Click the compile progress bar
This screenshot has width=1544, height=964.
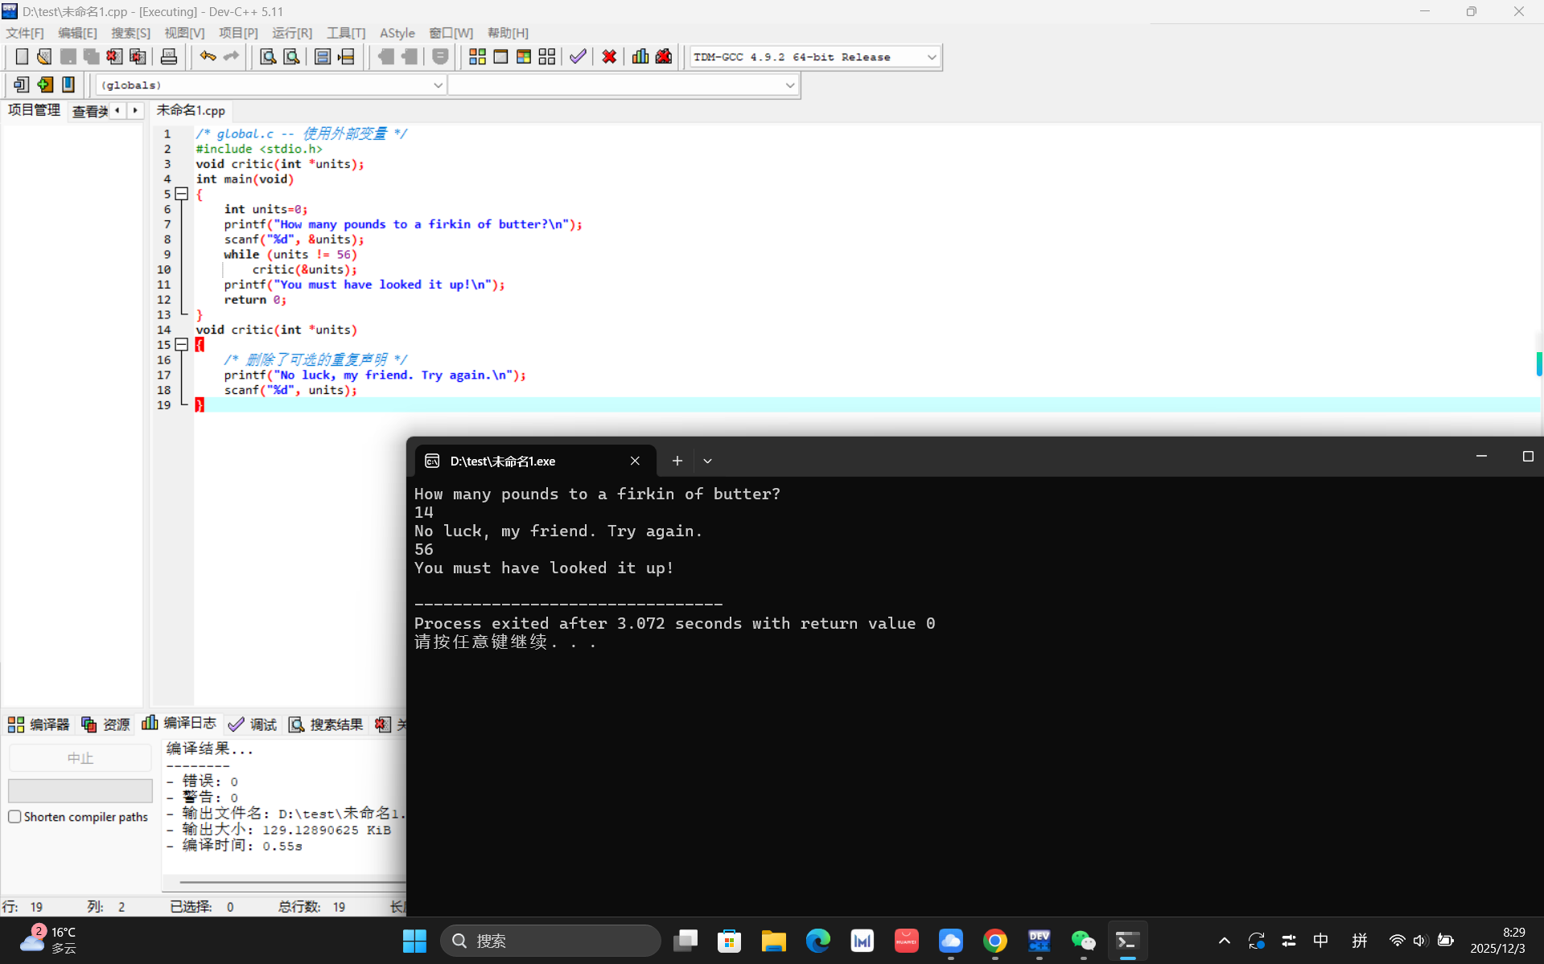[x=80, y=790]
